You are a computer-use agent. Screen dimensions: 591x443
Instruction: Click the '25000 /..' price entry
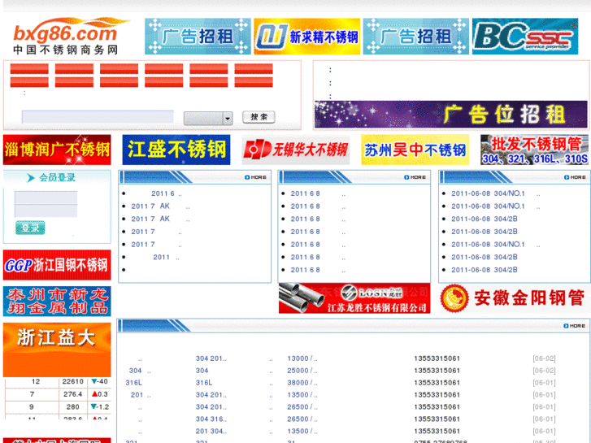point(302,371)
